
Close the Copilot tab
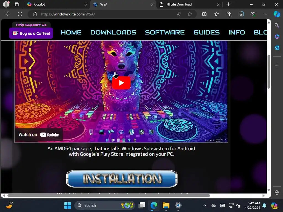(x=86, y=4)
